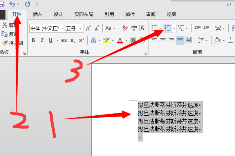Viewport: 235px width, 156px height.
Task: Center the text alignment
Action: 163,40
